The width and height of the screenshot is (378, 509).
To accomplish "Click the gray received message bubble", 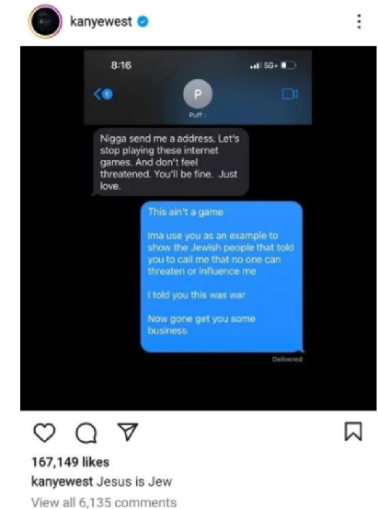I will (170, 162).
